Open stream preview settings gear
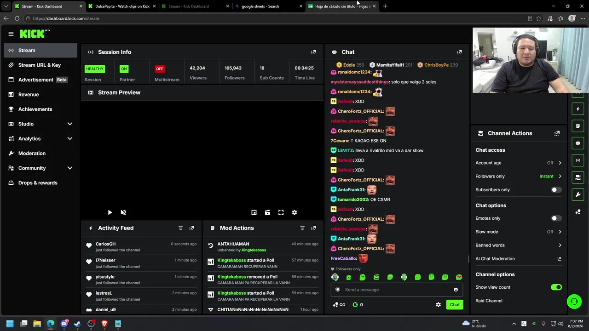This screenshot has height=331, width=589. pos(294,212)
